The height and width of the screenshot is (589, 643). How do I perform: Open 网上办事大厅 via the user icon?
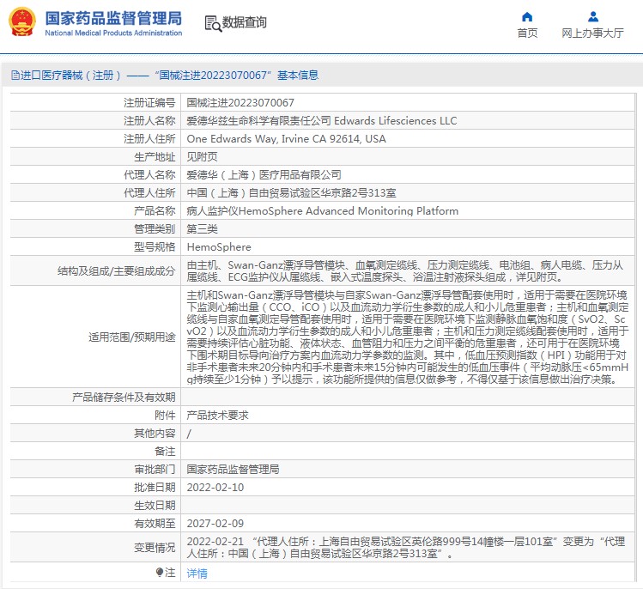[593, 17]
